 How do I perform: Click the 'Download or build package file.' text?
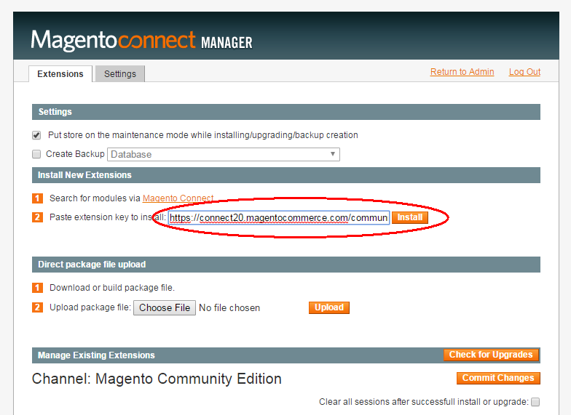click(112, 288)
